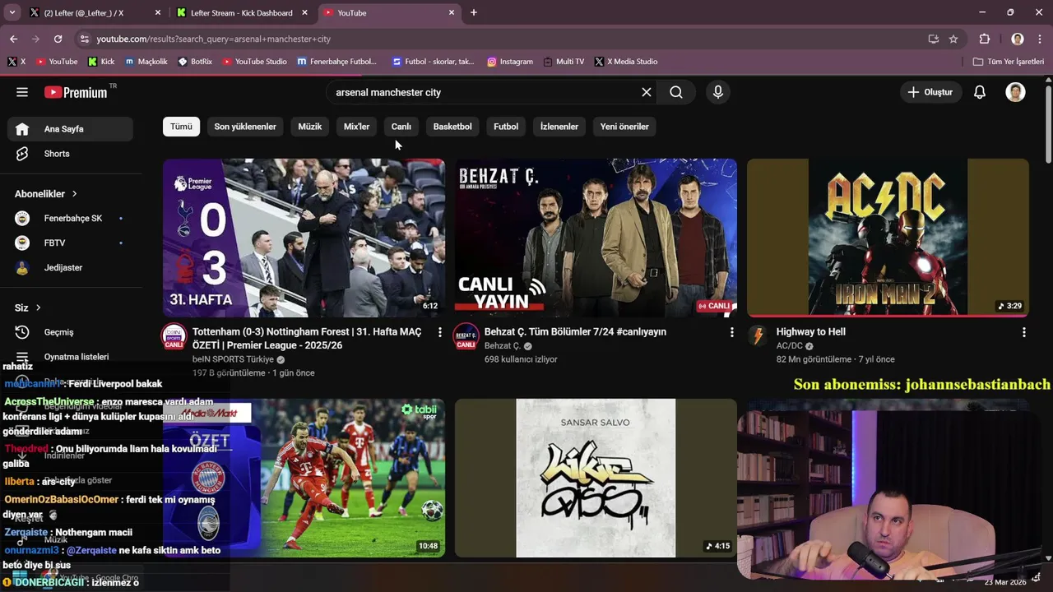
Task: Click the AC/DC channel avatar icon
Action: pyautogui.click(x=758, y=335)
